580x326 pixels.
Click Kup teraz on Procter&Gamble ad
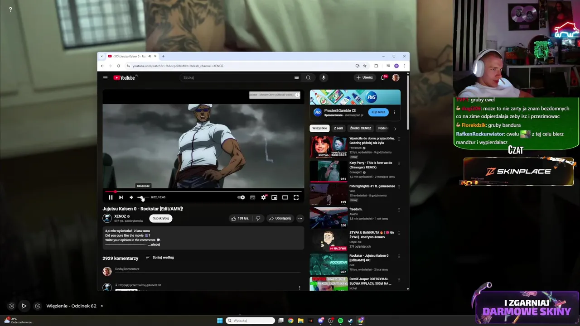point(378,112)
